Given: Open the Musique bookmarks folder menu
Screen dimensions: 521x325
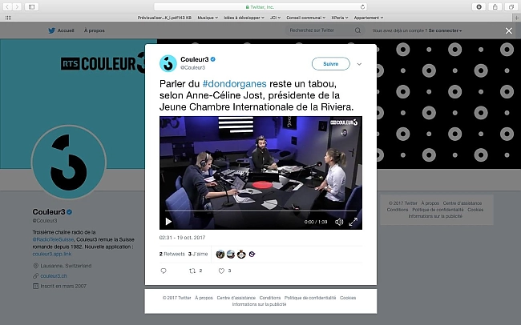Looking at the screenshot, I should (x=208, y=18).
